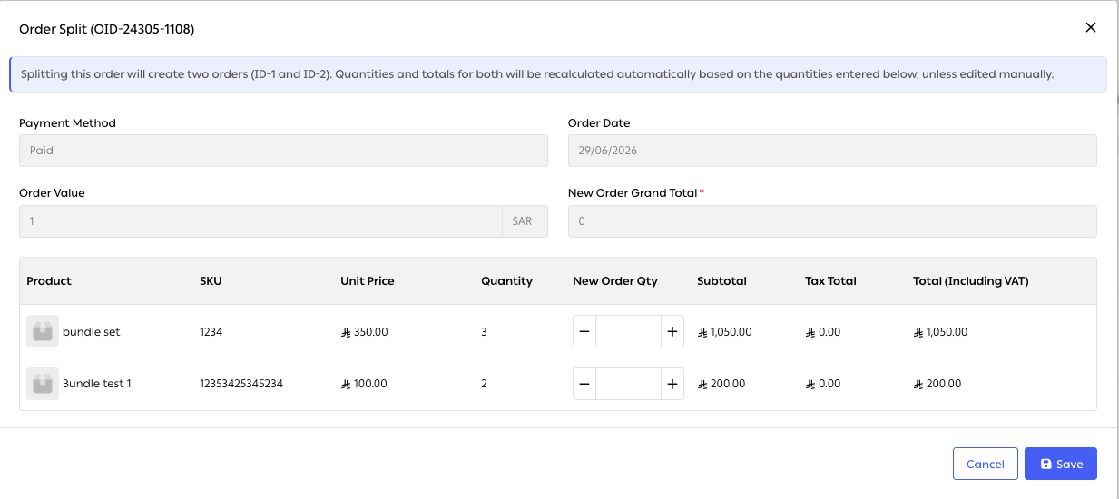Click the bundle set product thumbnail
Image resolution: width=1119 pixels, height=499 pixels.
(x=43, y=332)
